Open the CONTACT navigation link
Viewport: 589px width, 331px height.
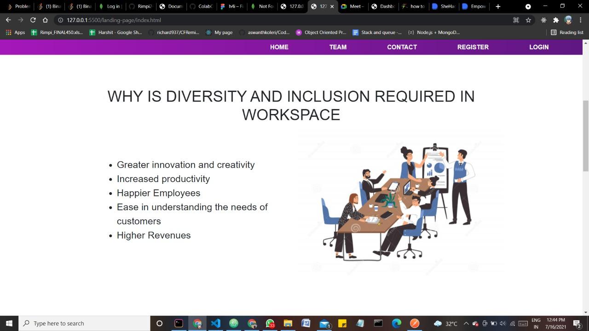pos(402,47)
